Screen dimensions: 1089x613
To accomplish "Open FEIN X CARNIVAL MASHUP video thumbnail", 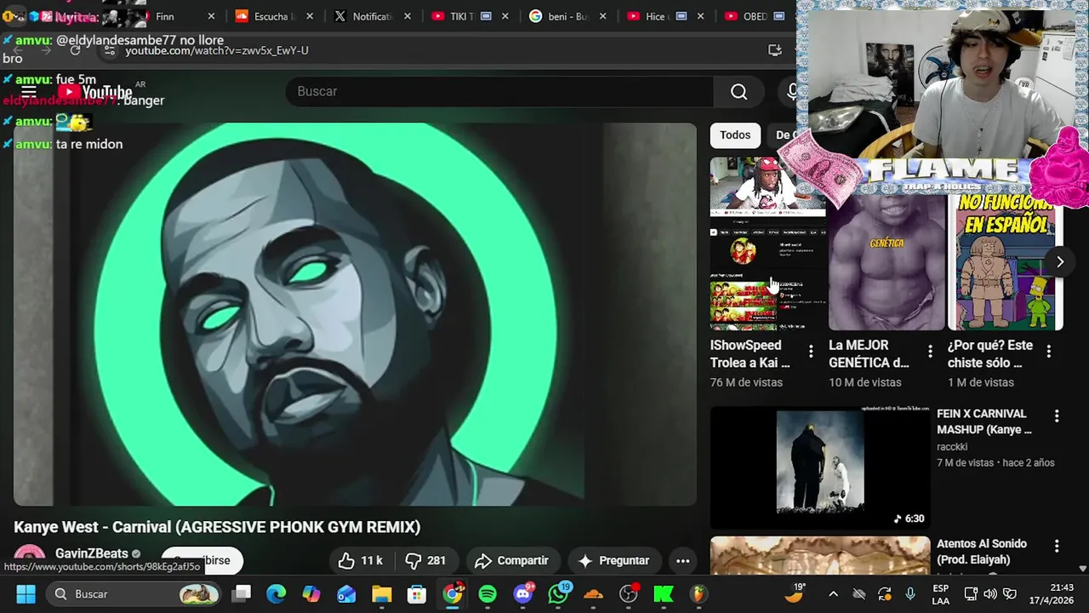I will pos(820,467).
